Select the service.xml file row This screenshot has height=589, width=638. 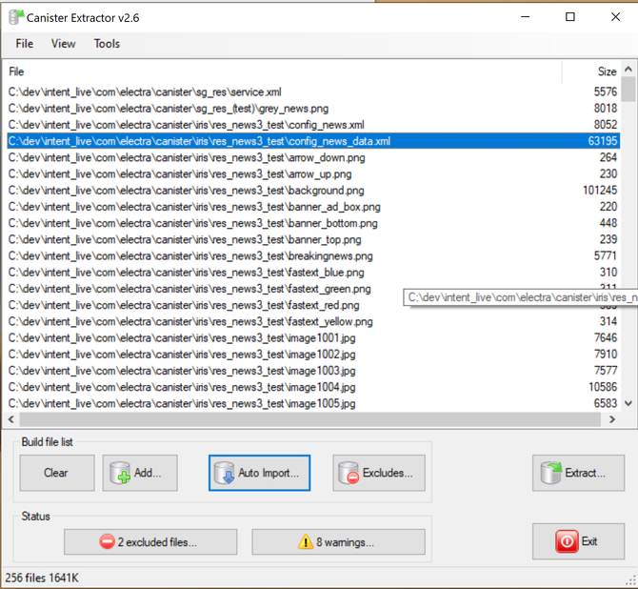[x=145, y=92]
